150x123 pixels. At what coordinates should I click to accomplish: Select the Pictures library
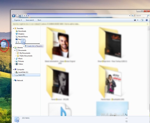(x=21, y=61)
